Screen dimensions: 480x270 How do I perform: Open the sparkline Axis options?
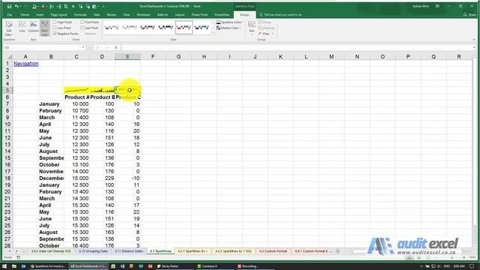(252, 28)
